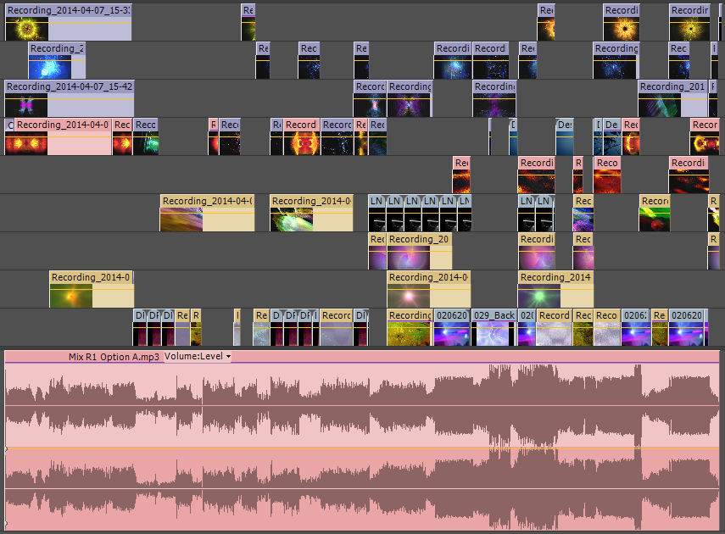Select the wide pink Recording_2014-04-0 clip at far left
Screen dimensions: 725x534
pos(63,125)
